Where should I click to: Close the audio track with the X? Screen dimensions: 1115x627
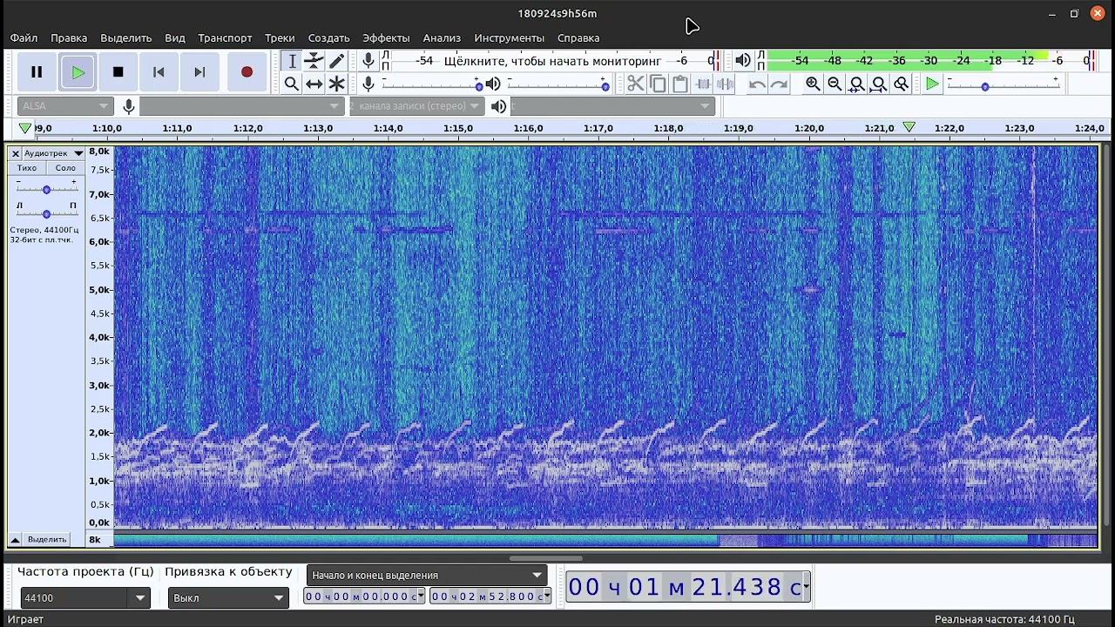click(15, 153)
